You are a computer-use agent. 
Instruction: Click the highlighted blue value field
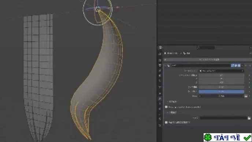coord(222,91)
